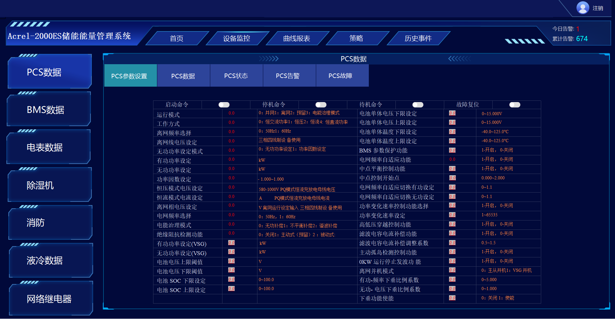Screen dimensions: 615x319
Task: Edit the 主动孤岛检测控制功能 value box
Action: click(452, 252)
